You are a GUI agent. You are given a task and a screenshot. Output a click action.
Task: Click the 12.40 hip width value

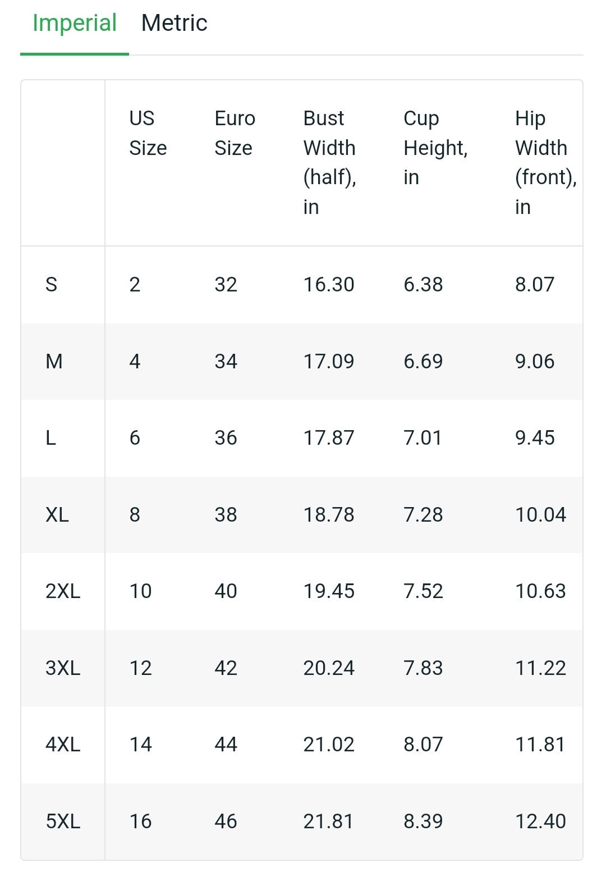pyautogui.click(x=540, y=822)
